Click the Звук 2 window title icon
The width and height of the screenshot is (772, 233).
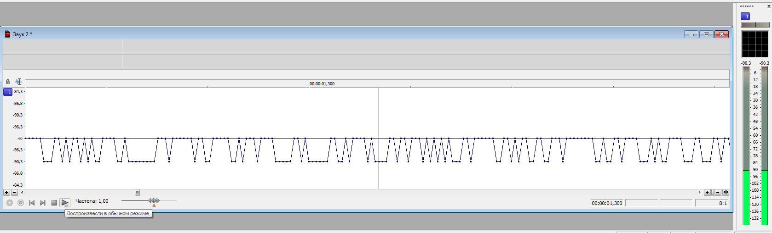[7, 34]
